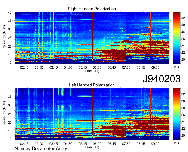The image size is (188, 152).
Task: Click the 02:15 time tick of Left Handed plot
Action: [24, 144]
